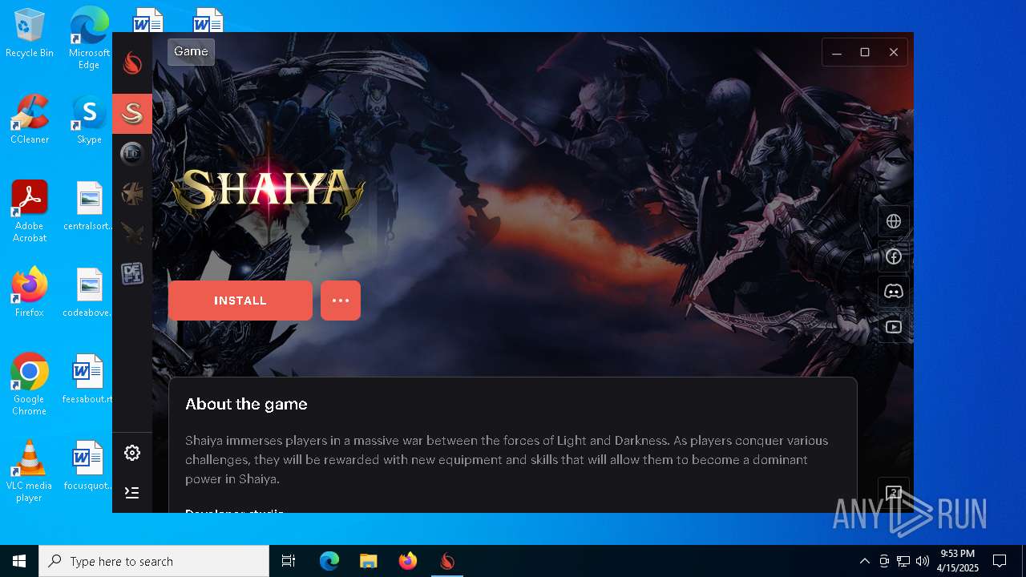This screenshot has width=1026, height=577.
Task: Open the three-dots more options menu
Action: click(x=341, y=301)
